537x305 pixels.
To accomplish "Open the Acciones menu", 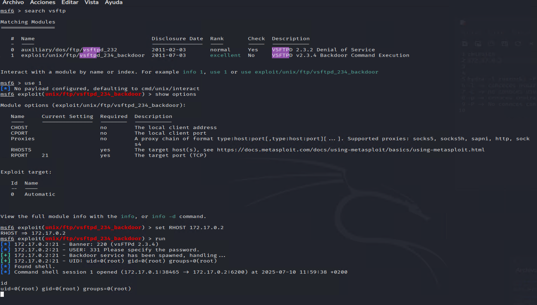I will 43,3.
